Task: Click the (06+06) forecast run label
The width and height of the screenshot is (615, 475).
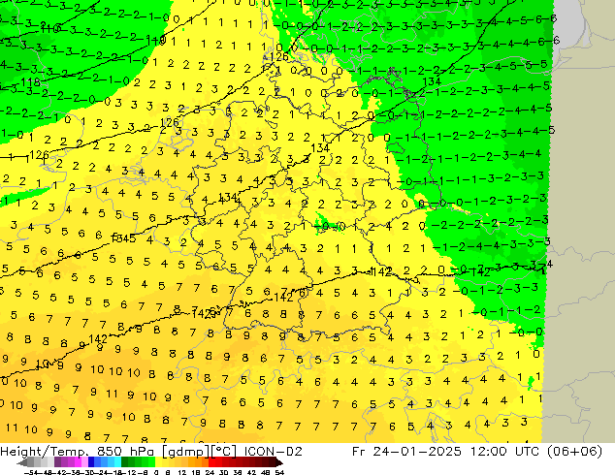Action: click(x=572, y=452)
